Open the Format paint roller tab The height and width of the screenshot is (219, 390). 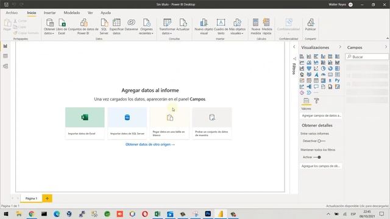(316, 101)
